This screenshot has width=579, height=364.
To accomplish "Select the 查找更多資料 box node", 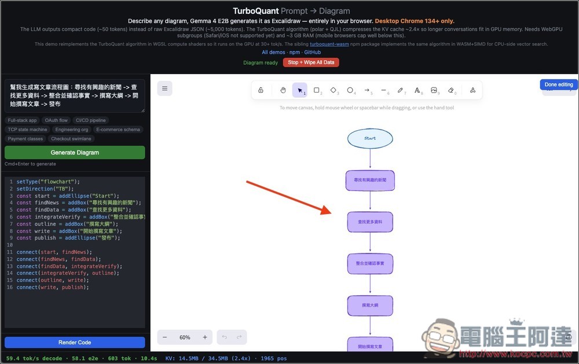I will [370, 222].
